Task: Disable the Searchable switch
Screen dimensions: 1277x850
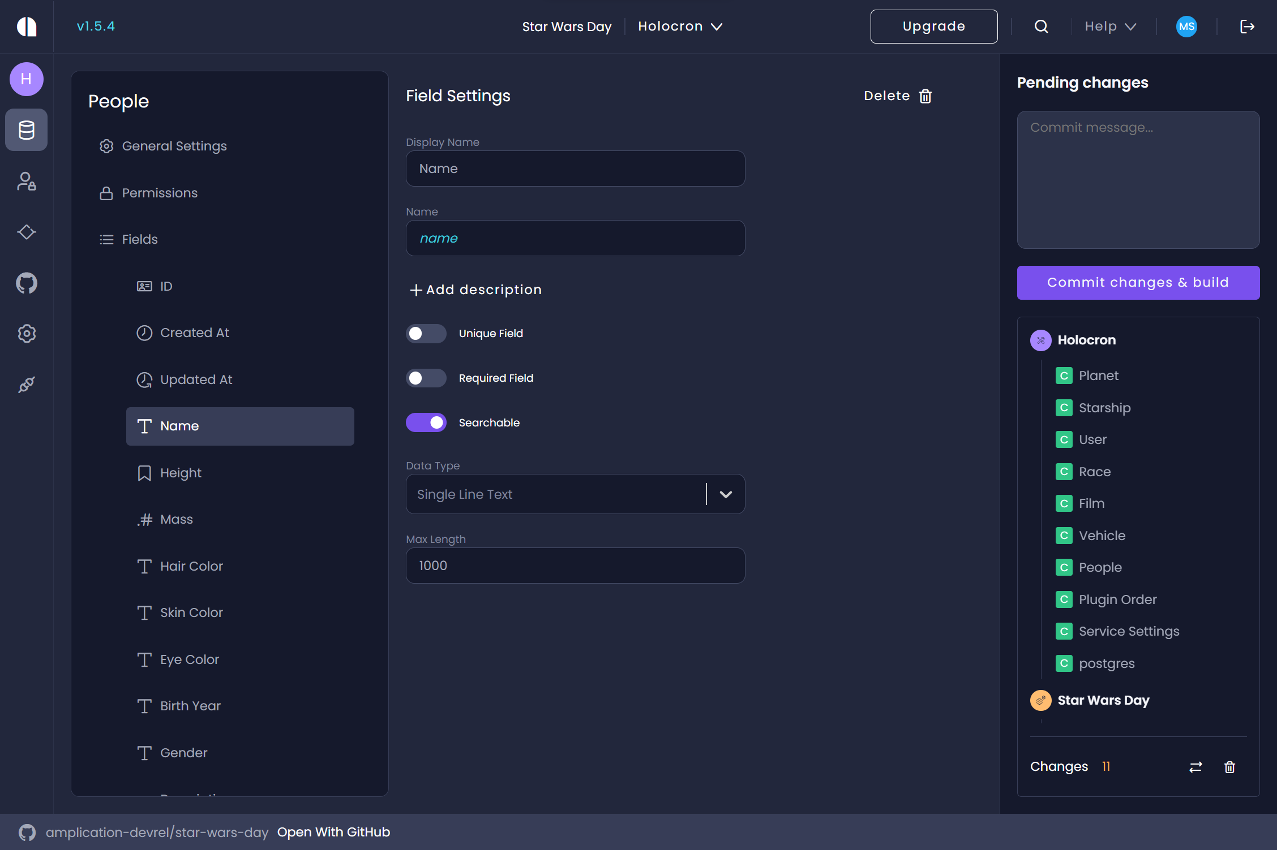Action: (426, 423)
